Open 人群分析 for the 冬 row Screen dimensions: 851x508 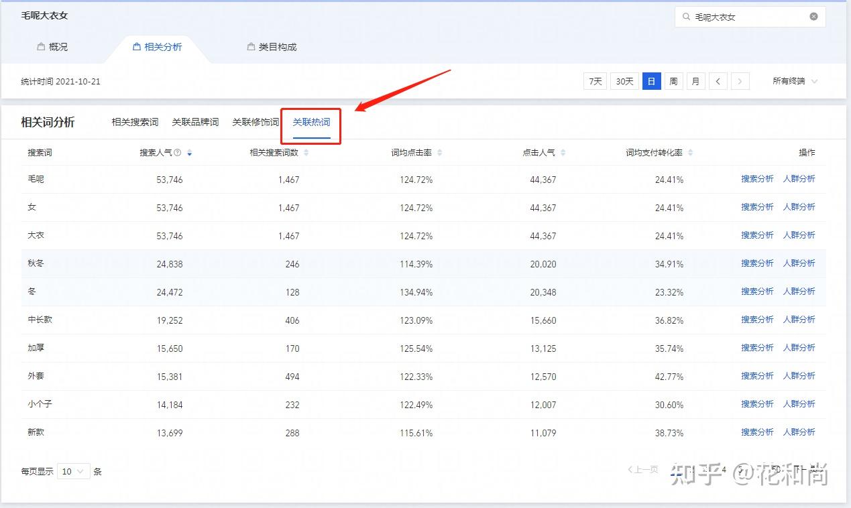[x=799, y=292]
